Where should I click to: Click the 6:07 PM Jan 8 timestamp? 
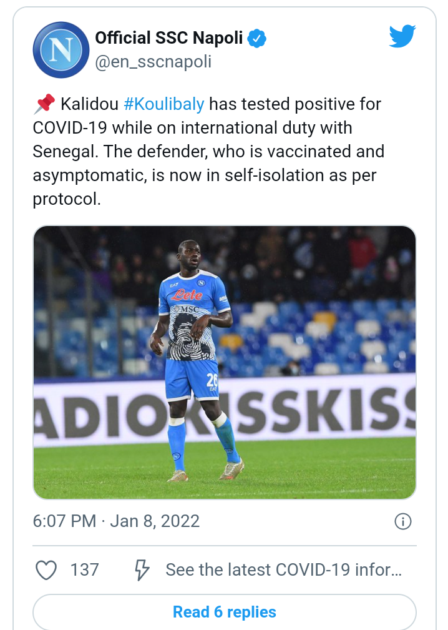(x=116, y=521)
